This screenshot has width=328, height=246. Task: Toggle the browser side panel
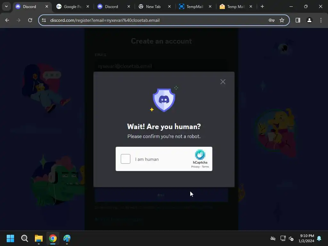pos(298,20)
